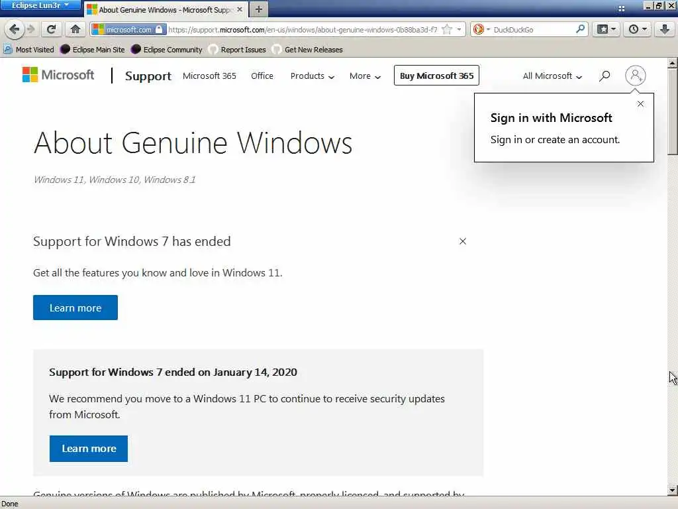The width and height of the screenshot is (678, 509).
Task: Expand the Products dropdown menu
Action: pyautogui.click(x=313, y=76)
